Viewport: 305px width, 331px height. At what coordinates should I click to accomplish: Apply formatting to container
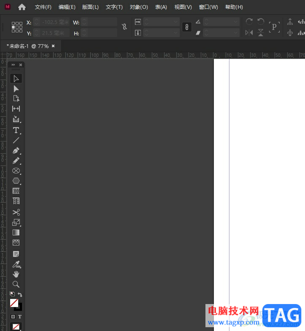pos(13,317)
